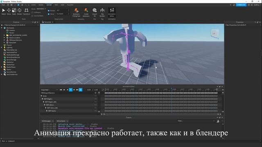Switch to the MODEL ribbon tab
This screenshot has width=262, height=147.
click(41, 5)
